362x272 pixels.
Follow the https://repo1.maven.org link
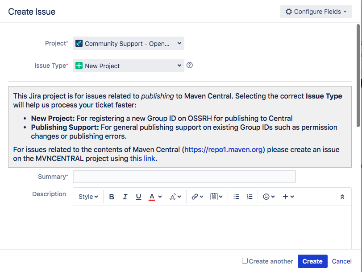223,149
